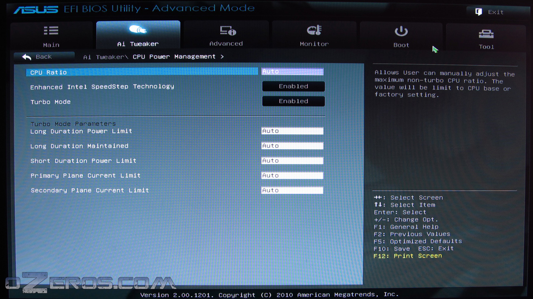
Task: Click the F5: Optimized Defaults hint
Action: pos(418,241)
